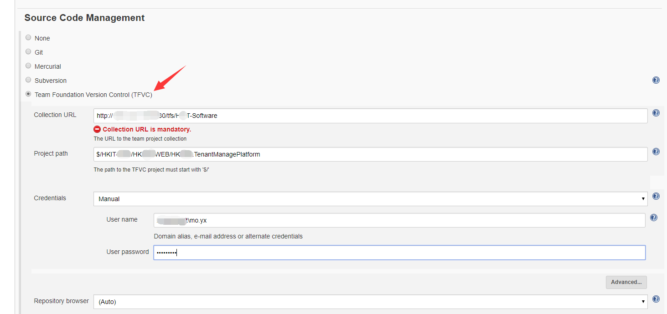Click the User password label
The height and width of the screenshot is (314, 667).
click(x=128, y=252)
